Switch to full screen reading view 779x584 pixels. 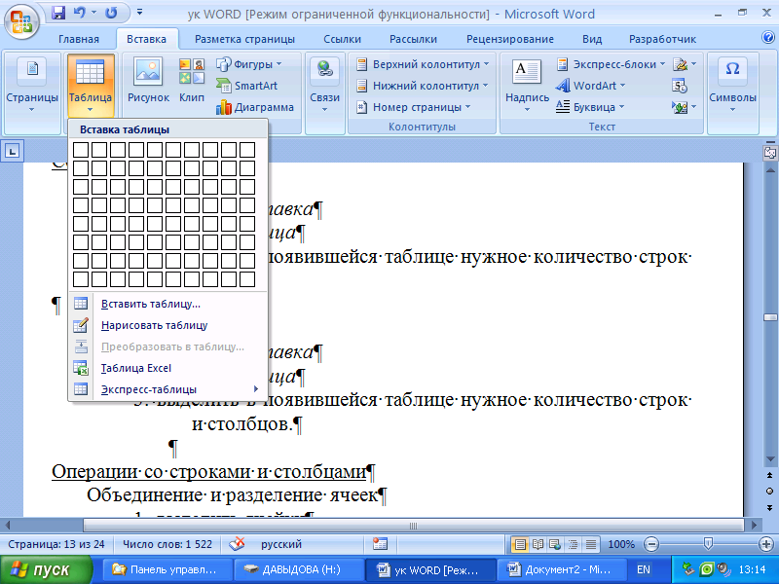pos(537,544)
